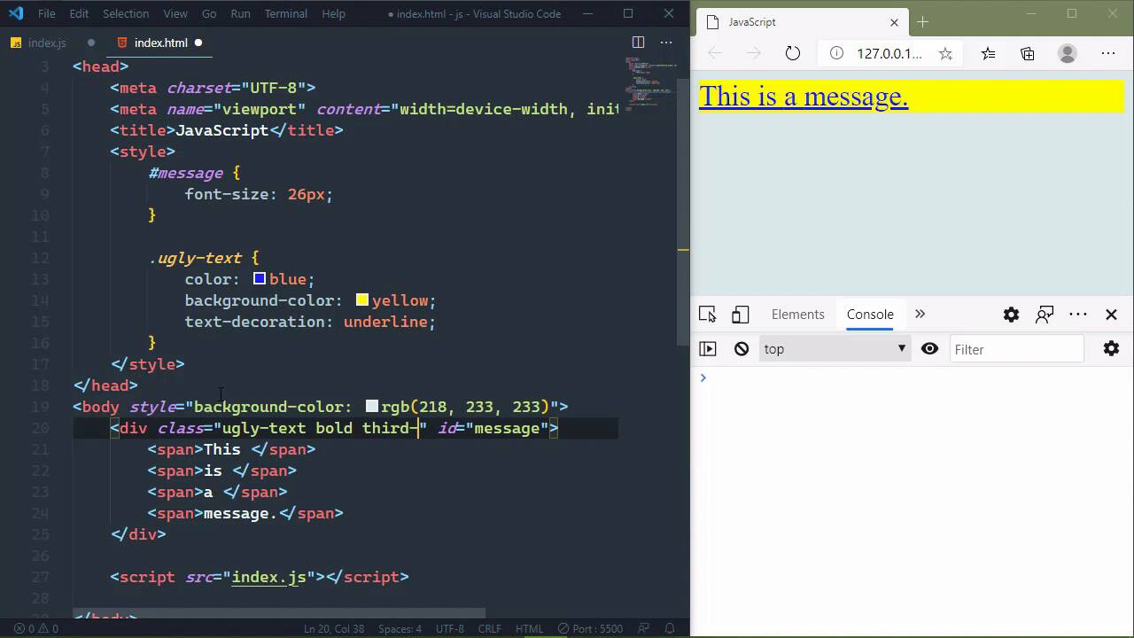Image resolution: width=1134 pixels, height=638 pixels.
Task: Open browser Settings and more menu
Action: 1108,53
